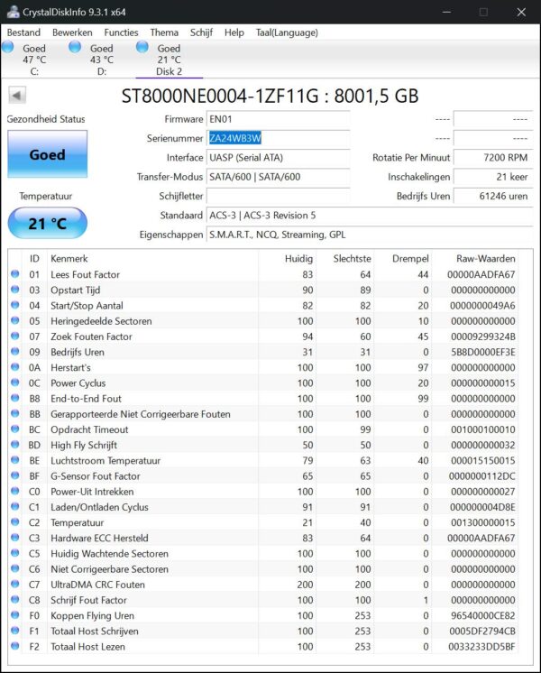The height and width of the screenshot is (673, 541).
Task: Click status icon of Power Cyclus row
Action: pos(15,383)
